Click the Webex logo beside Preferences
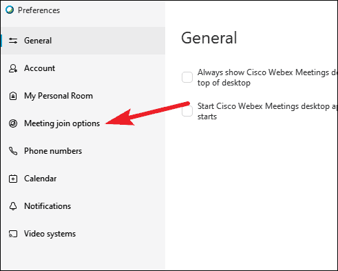Viewport: 338px width, 271px height. tap(10, 10)
